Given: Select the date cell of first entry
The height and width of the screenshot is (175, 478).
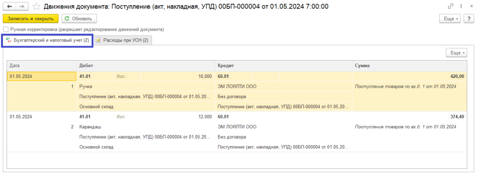Looking at the screenshot, I should [42, 77].
